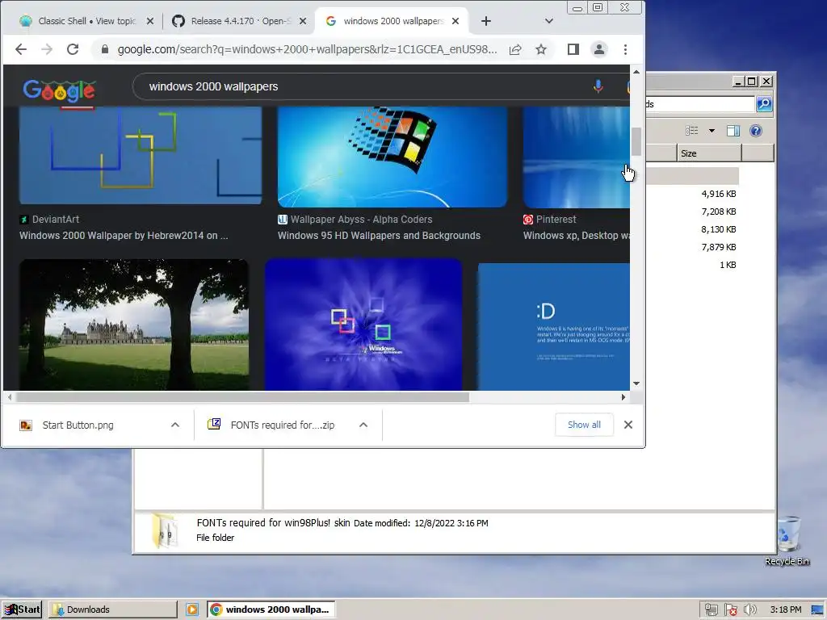827x620 pixels.
Task: Sort by Size column in Explorer
Action: 709,153
